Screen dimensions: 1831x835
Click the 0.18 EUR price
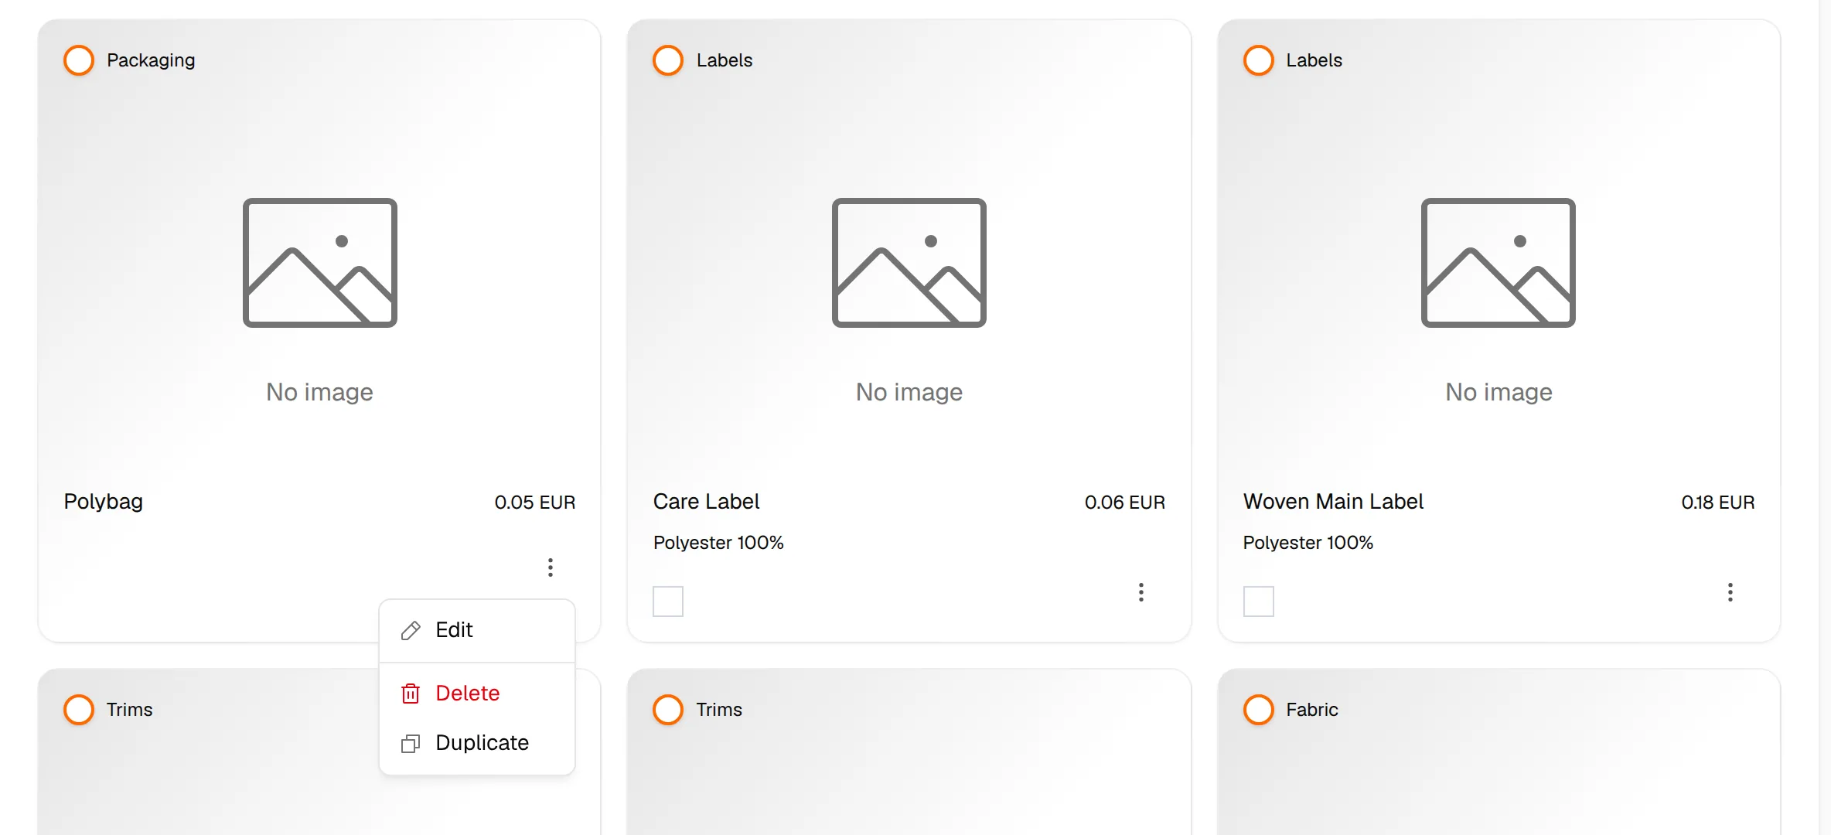[1718, 503]
